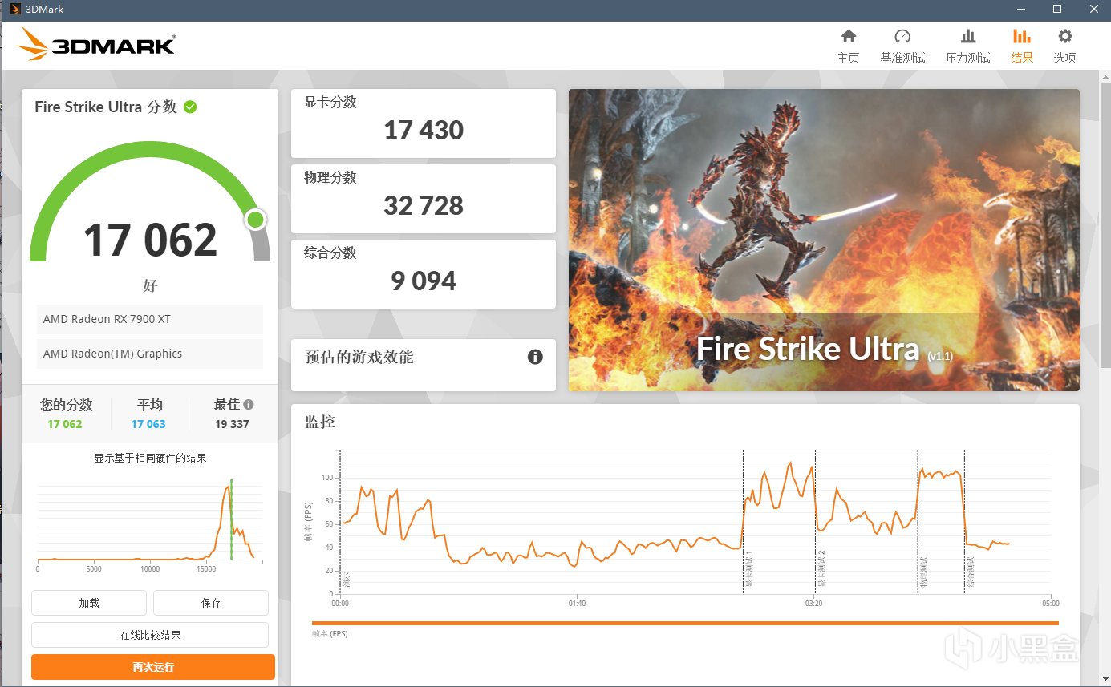Click the 最佳 value 19 337
This screenshot has height=687, width=1111.
tap(232, 424)
